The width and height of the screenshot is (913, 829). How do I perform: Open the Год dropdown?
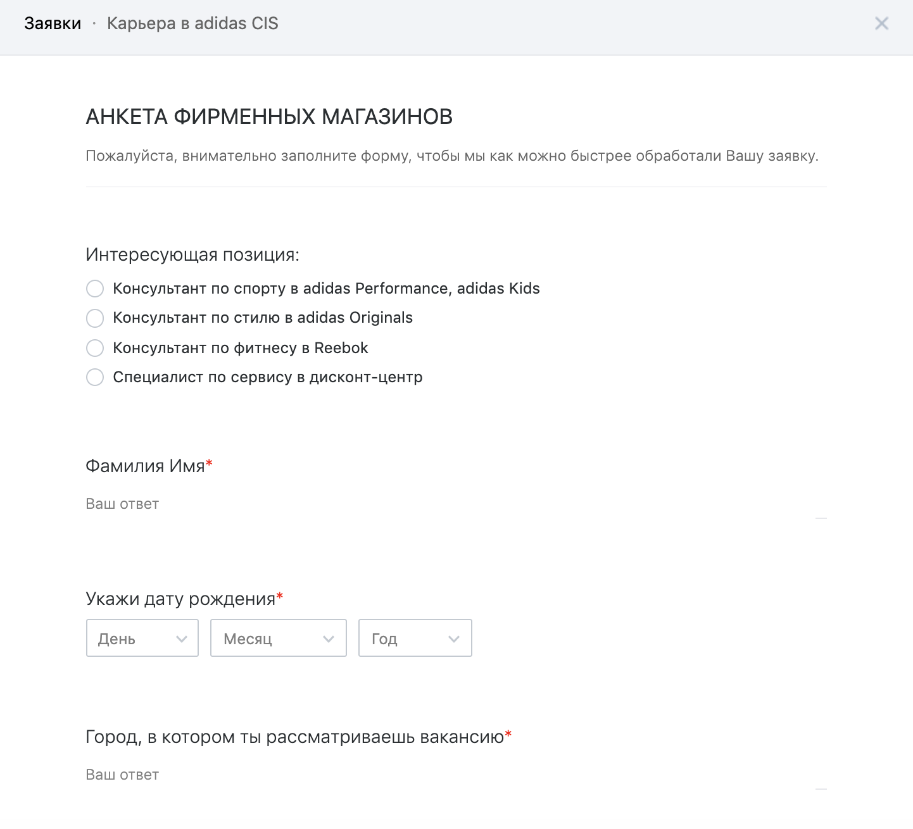tap(415, 638)
